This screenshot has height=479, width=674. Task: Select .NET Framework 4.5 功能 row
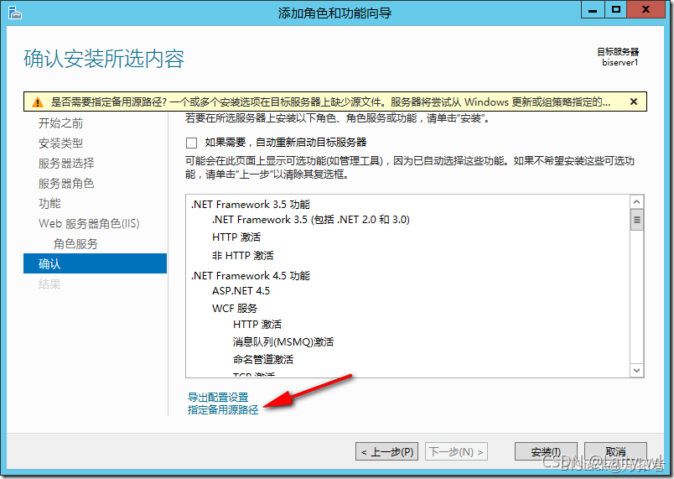(x=251, y=276)
